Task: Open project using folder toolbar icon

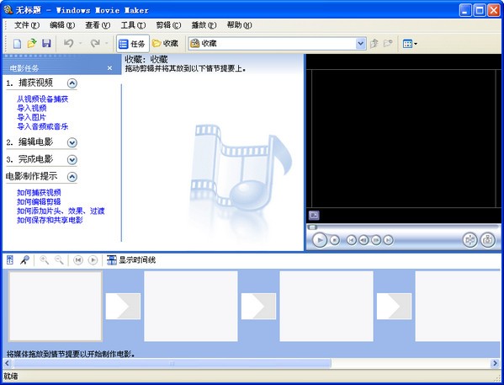Action: 32,44
